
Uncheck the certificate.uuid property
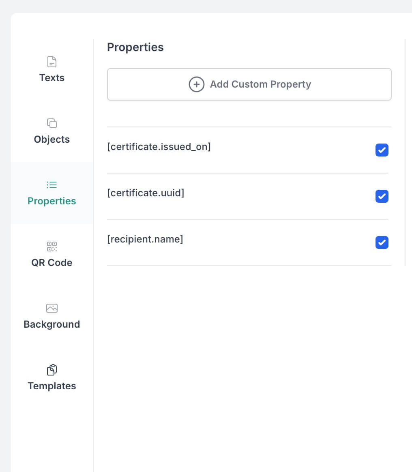[x=382, y=196]
